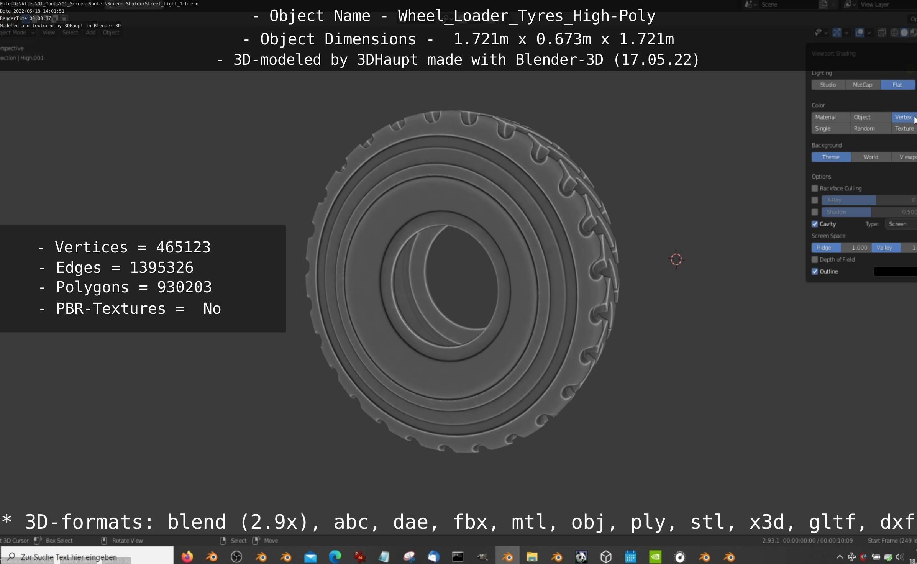This screenshot has height=564, width=917.
Task: Adjust the Valley value slider
Action: [894, 248]
